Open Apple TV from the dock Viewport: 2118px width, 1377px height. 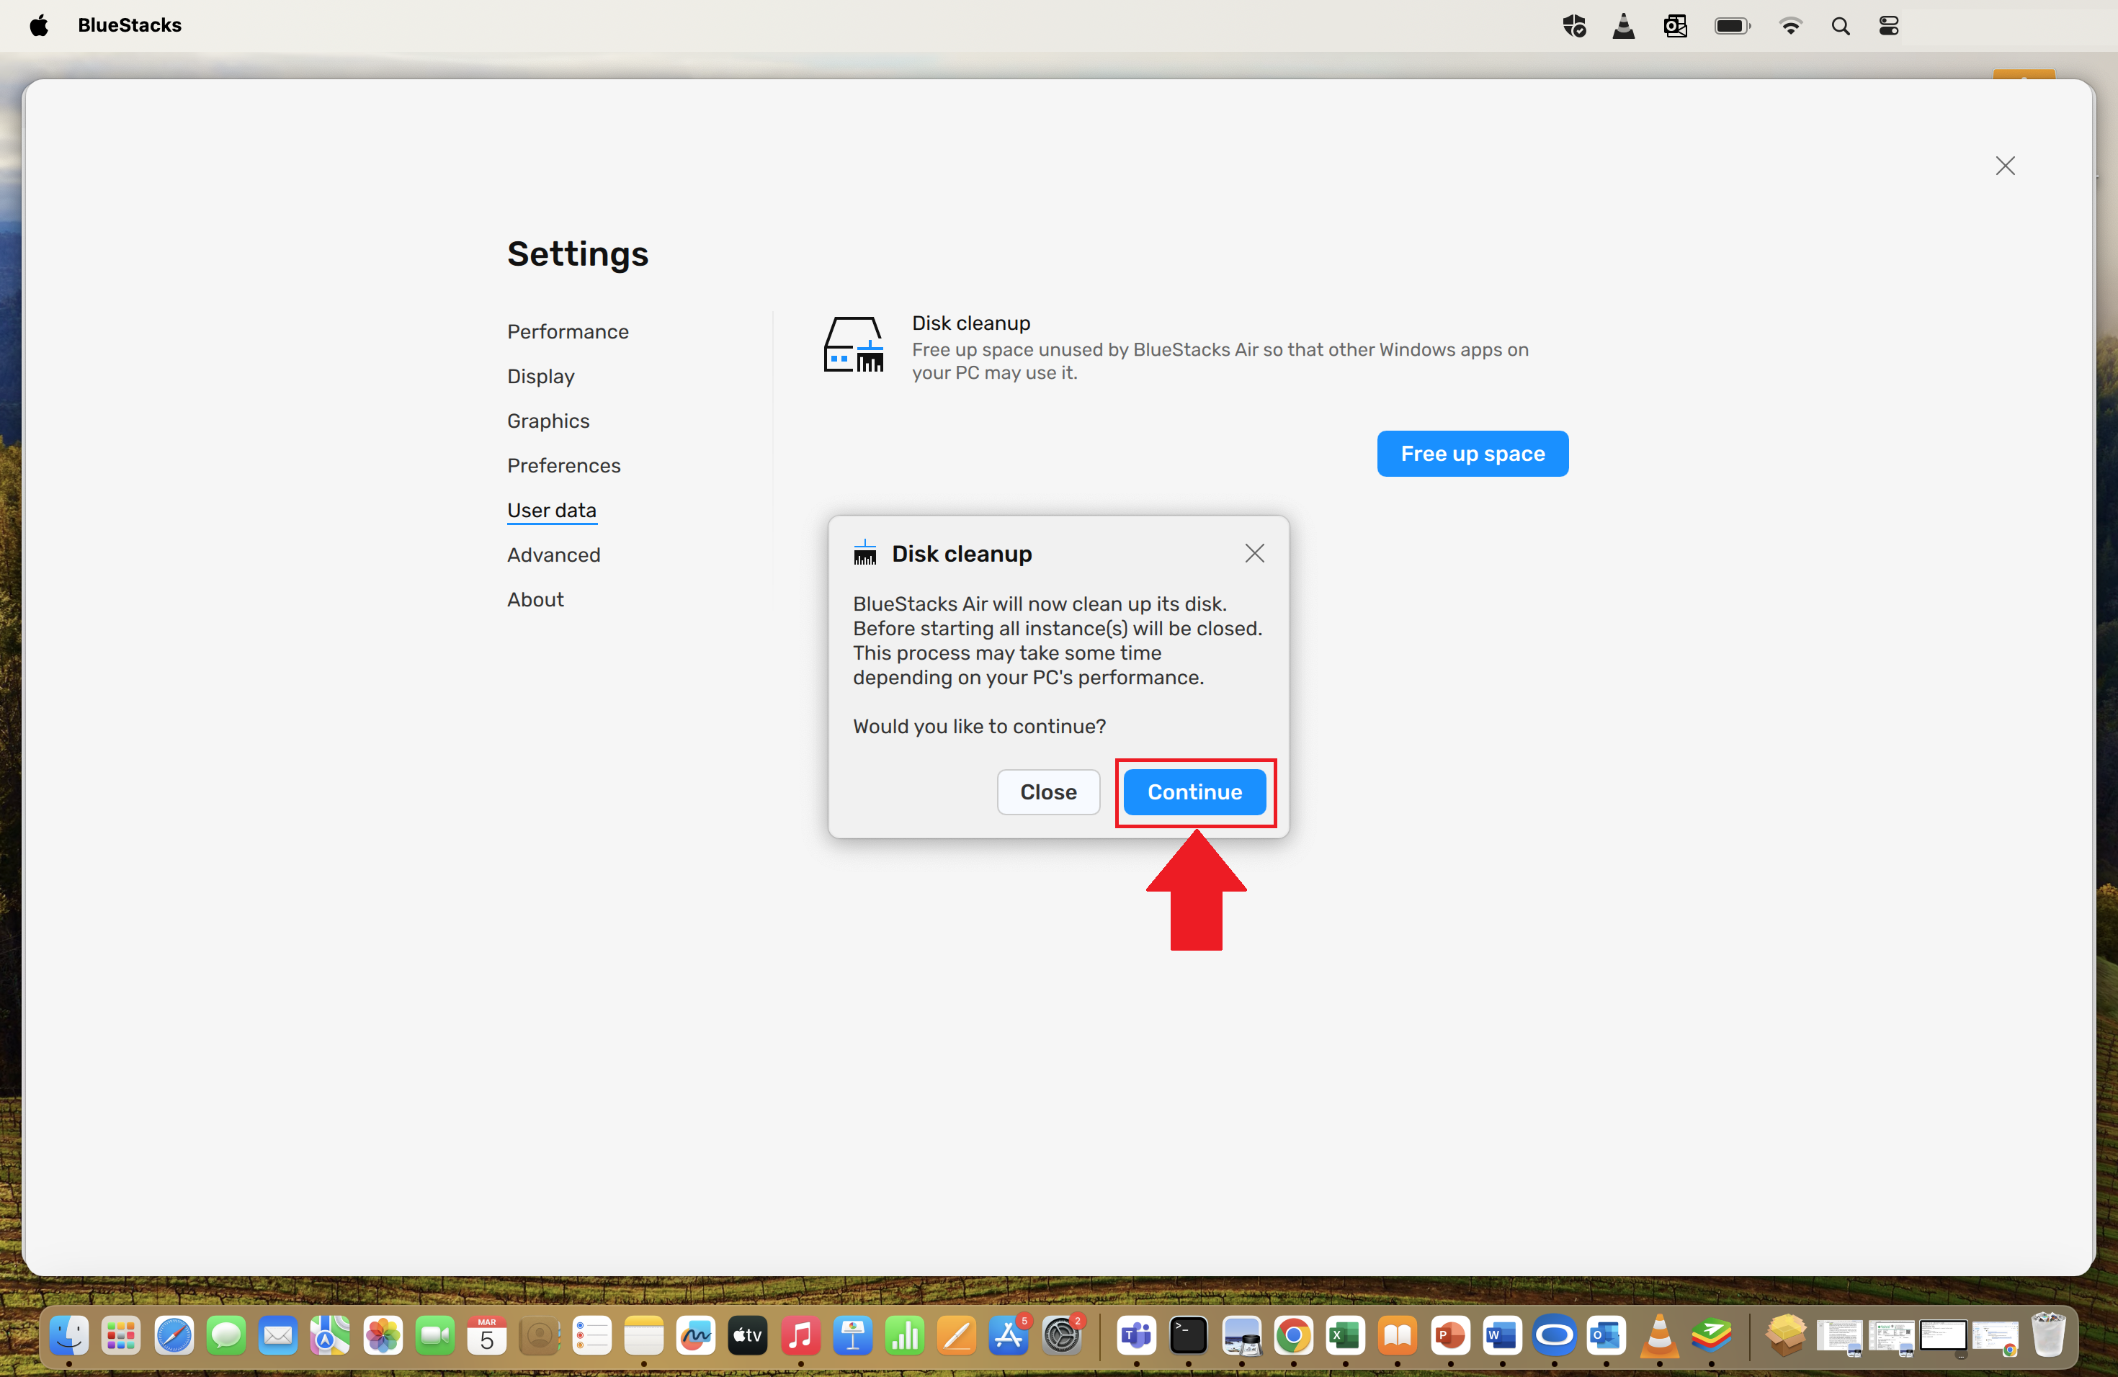pyautogui.click(x=748, y=1335)
